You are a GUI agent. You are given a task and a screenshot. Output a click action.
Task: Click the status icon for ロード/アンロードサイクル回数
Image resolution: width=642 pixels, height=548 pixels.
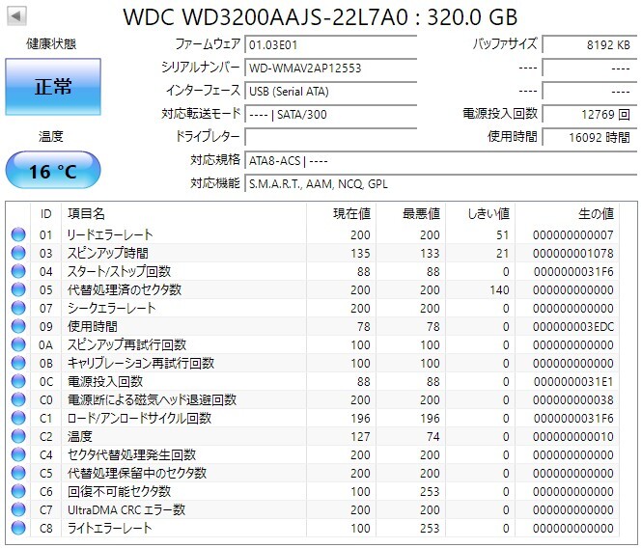pos(18,418)
